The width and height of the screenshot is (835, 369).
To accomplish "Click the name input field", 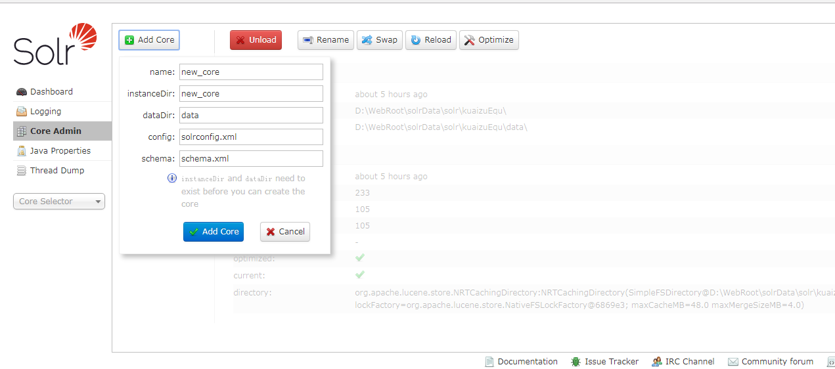I will (x=251, y=72).
